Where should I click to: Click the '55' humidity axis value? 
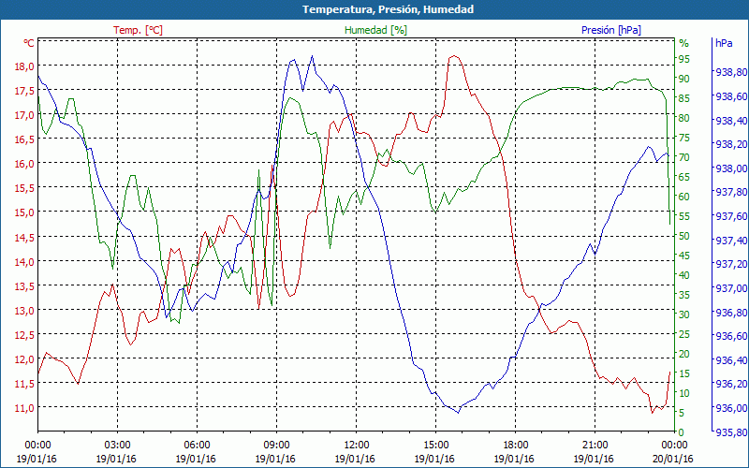tap(684, 216)
